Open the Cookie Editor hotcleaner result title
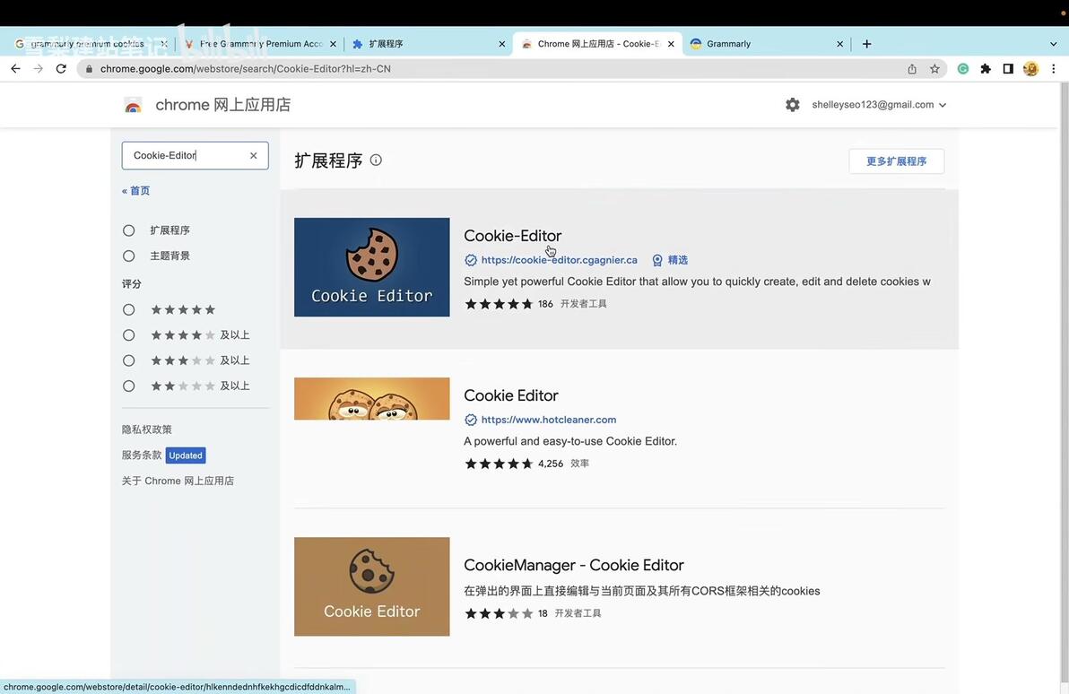This screenshot has width=1069, height=694. coord(510,395)
